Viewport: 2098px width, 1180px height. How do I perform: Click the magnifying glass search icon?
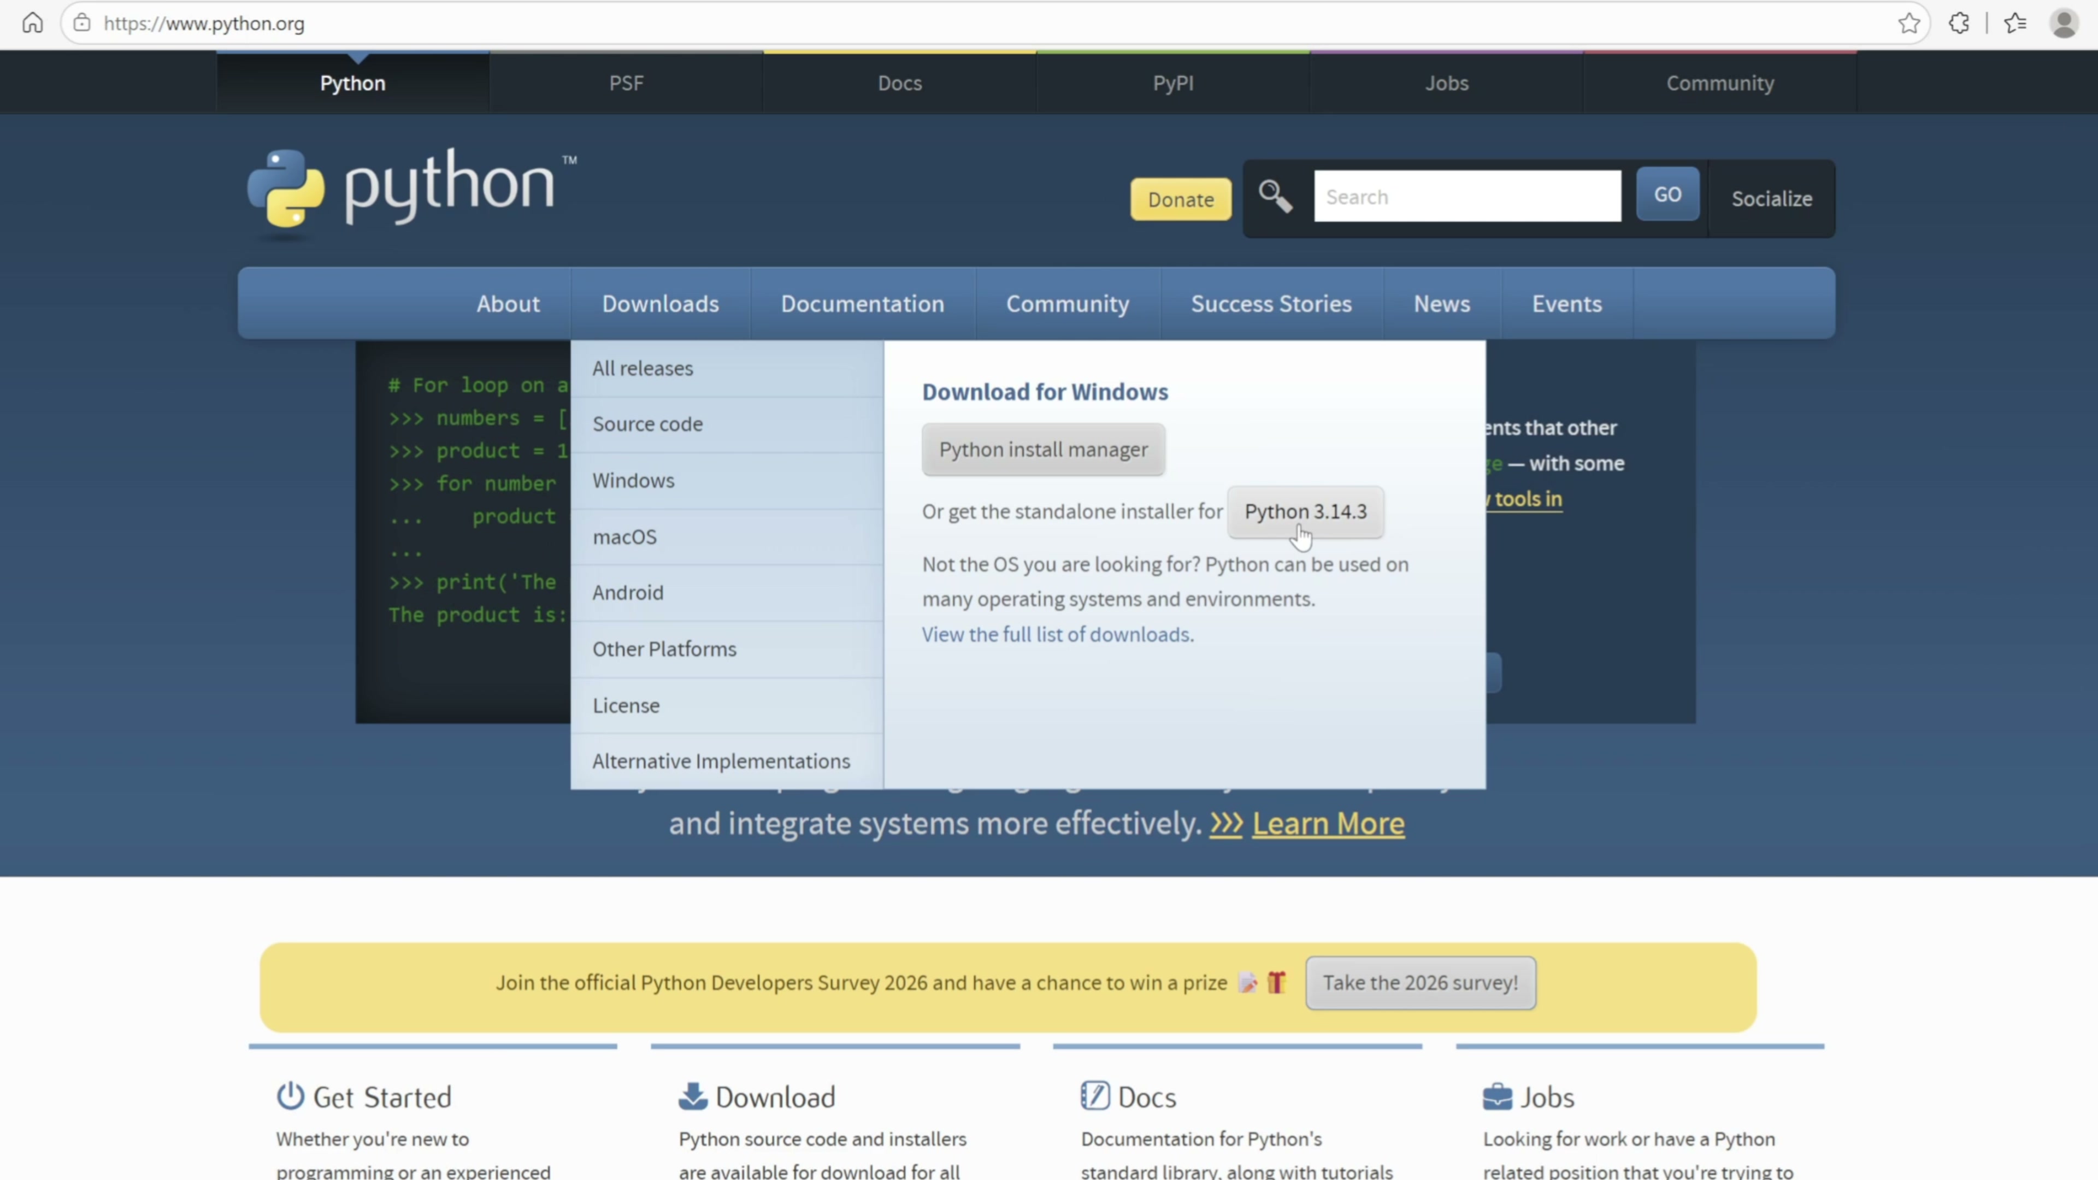coord(1275,196)
